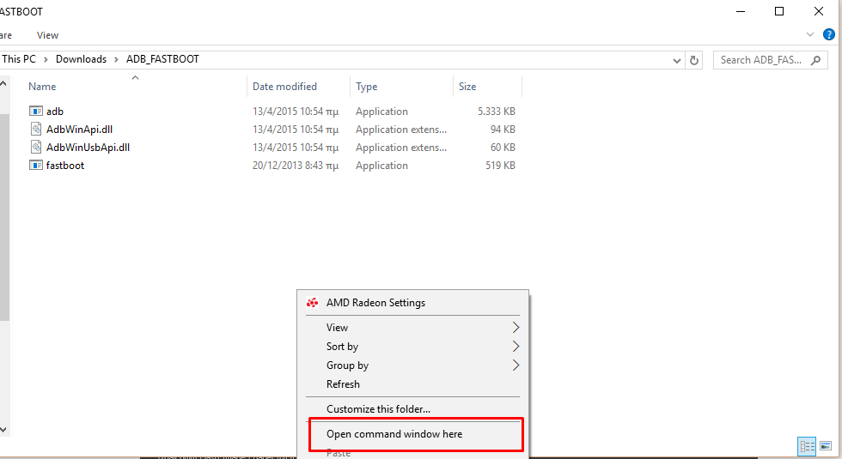Viewport: 842px width, 459px height.
Task: Click the Group by context menu entry
Action: [412, 365]
